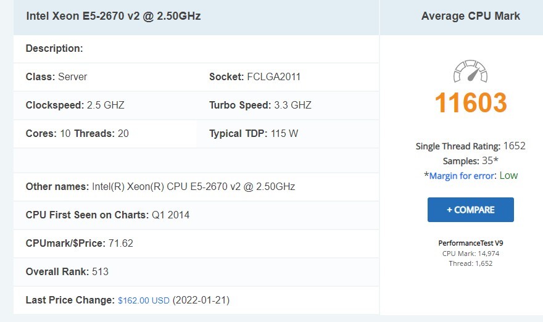Click the Low margin value
The height and width of the screenshot is (322, 543).
[508, 176]
